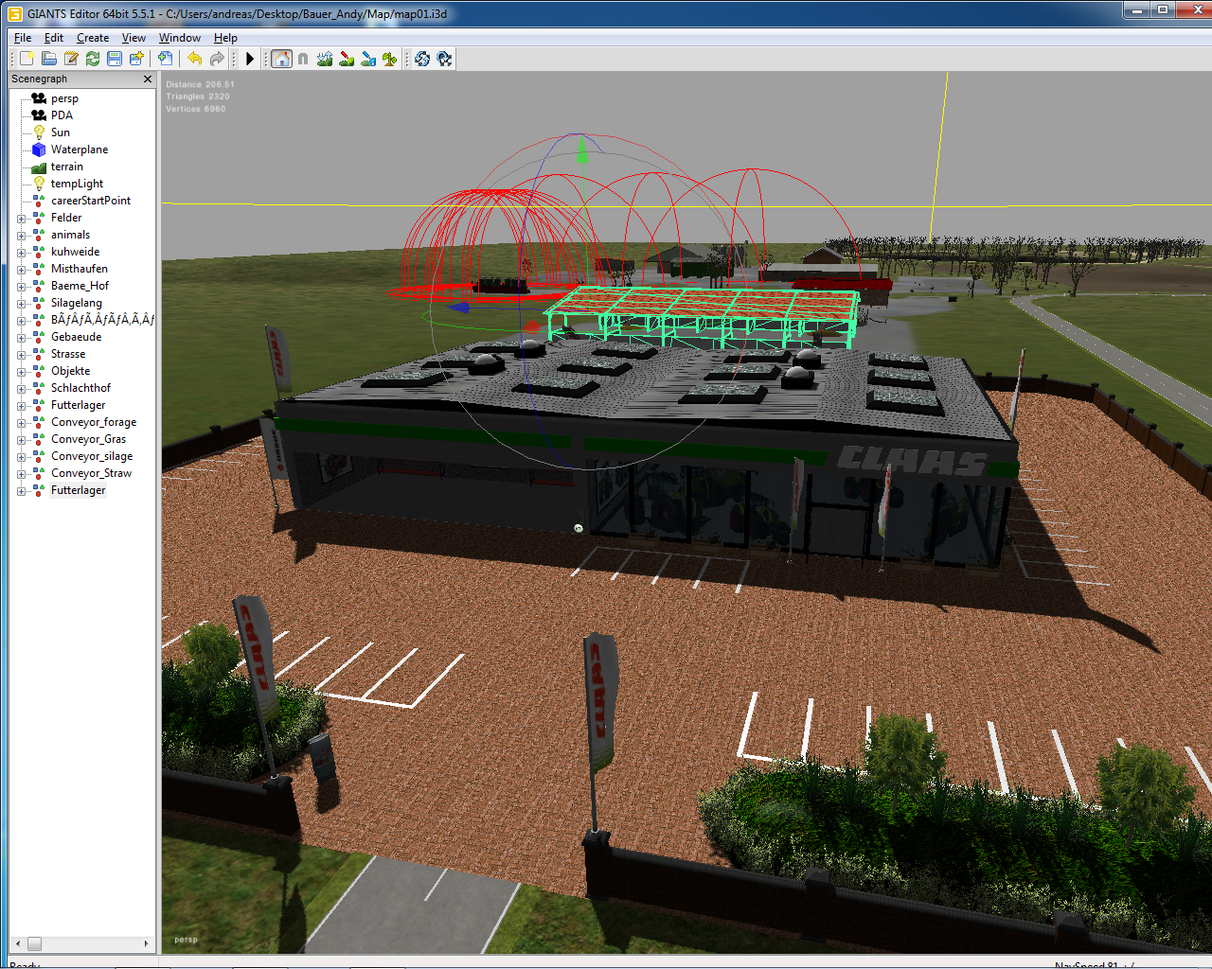Click the Open file folder icon
This screenshot has height=969, width=1212.
click(x=49, y=59)
